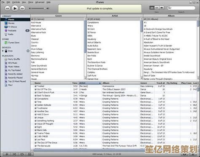This screenshot has width=200, height=157.
Task: Expand the iPod device disclosure triangle
Action: pos(3,51)
